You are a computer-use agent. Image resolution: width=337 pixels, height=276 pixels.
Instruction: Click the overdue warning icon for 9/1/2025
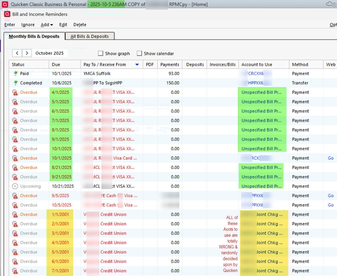(15, 139)
